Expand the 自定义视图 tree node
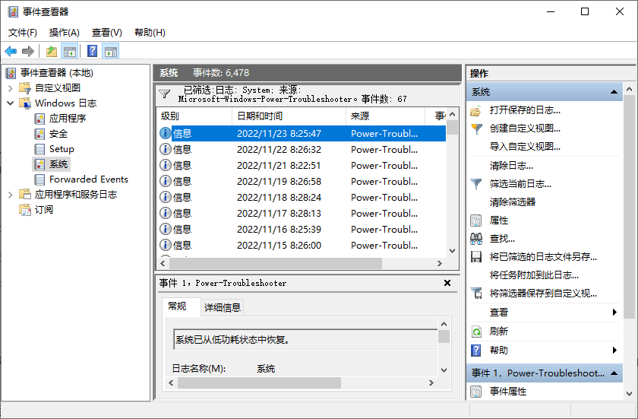The width and height of the screenshot is (638, 419). click(x=11, y=88)
